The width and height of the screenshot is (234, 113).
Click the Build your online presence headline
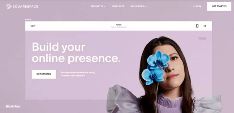[x=76, y=53]
